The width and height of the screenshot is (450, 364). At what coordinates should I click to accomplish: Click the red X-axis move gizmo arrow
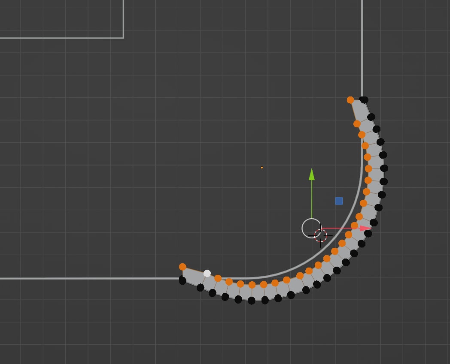pos(365,228)
